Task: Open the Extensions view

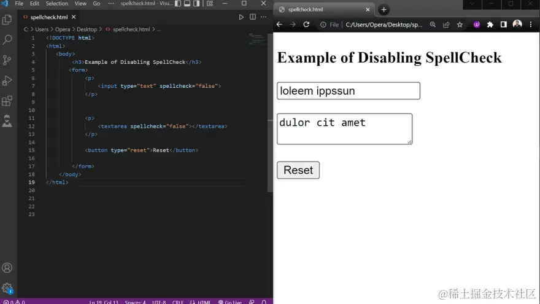Action: (7, 101)
